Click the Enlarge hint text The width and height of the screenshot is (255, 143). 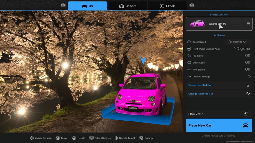tap(149, 138)
